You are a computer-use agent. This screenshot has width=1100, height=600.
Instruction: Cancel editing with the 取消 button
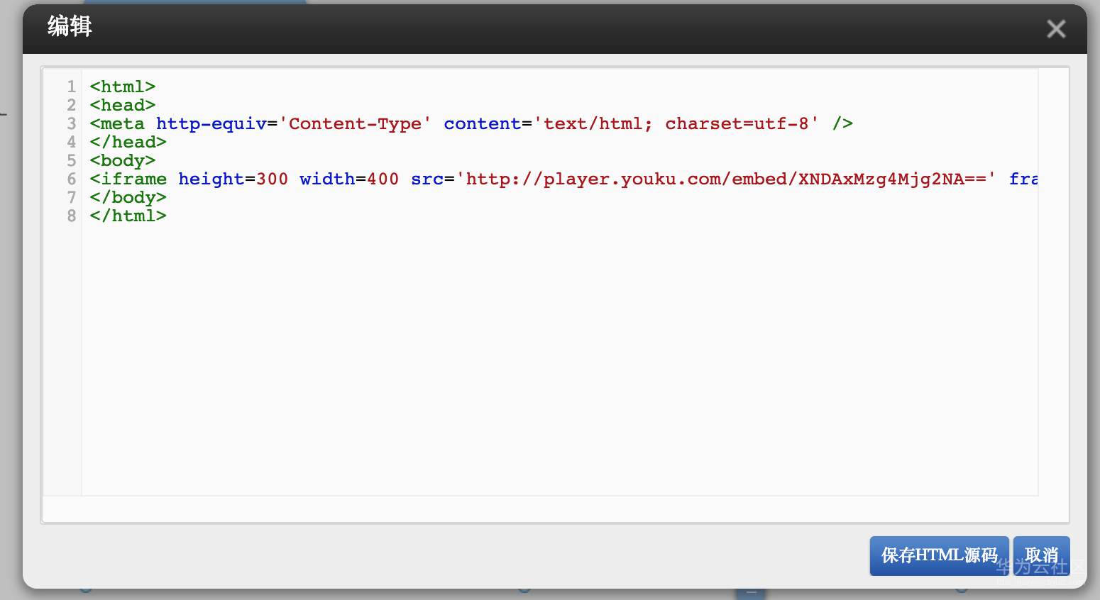(x=1041, y=555)
